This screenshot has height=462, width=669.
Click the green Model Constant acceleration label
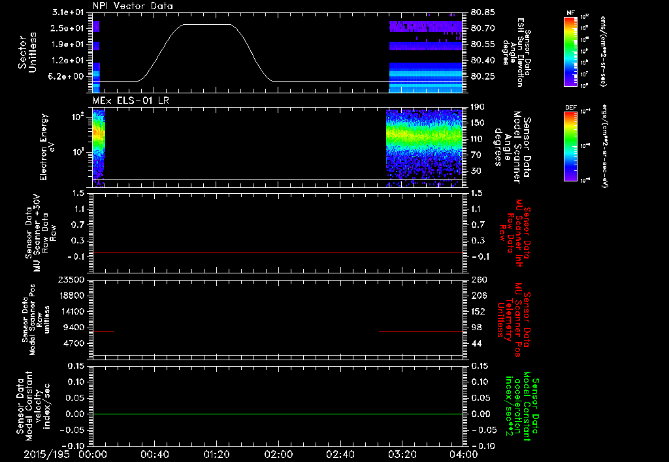coord(522,406)
